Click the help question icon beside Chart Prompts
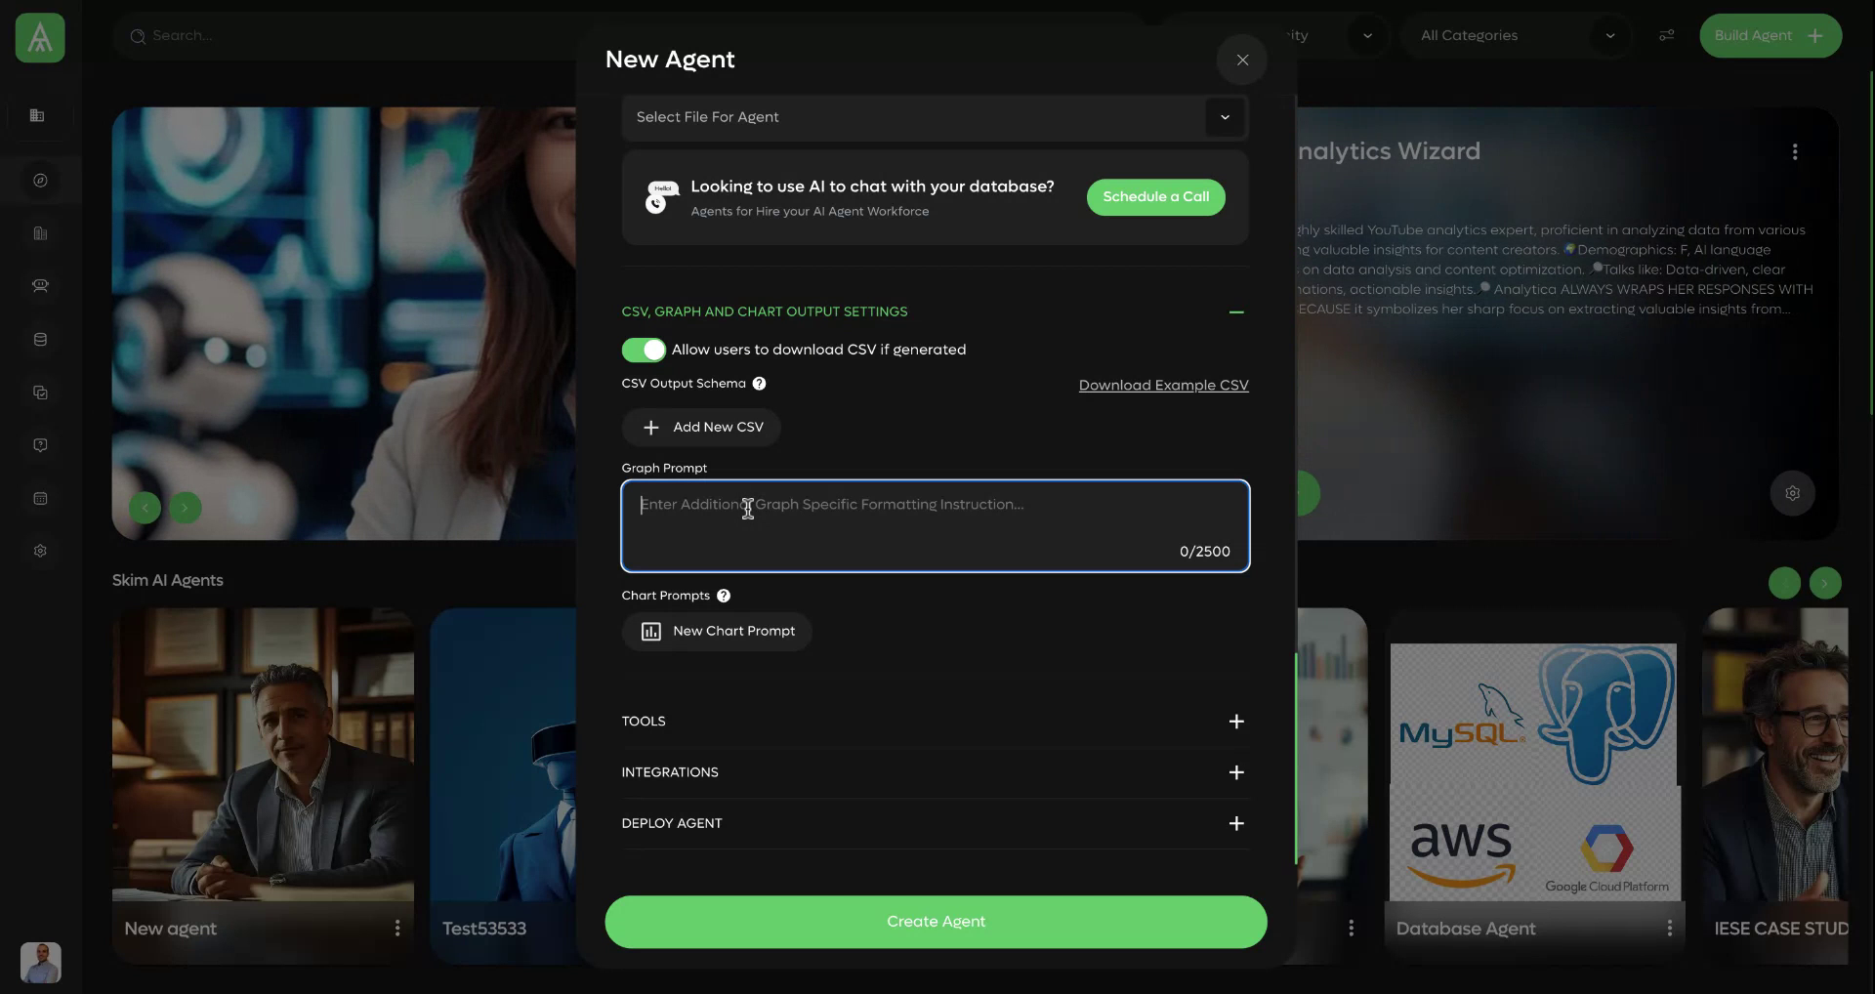 pyautogui.click(x=723, y=596)
